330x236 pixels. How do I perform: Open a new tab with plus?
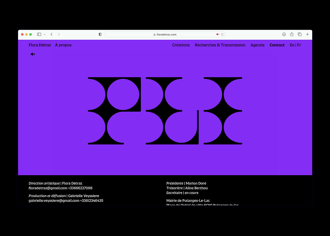point(307,34)
